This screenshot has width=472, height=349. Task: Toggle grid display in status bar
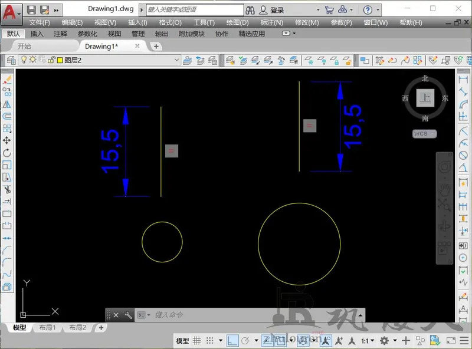pos(197,341)
